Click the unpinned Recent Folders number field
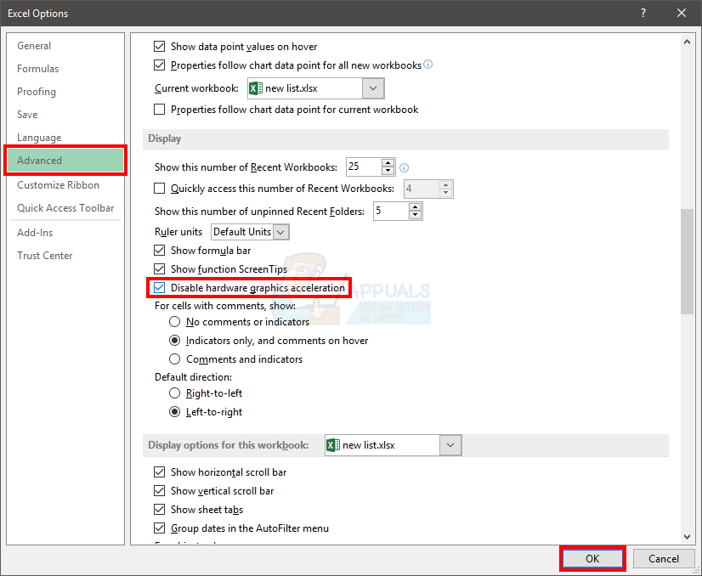 (392, 211)
